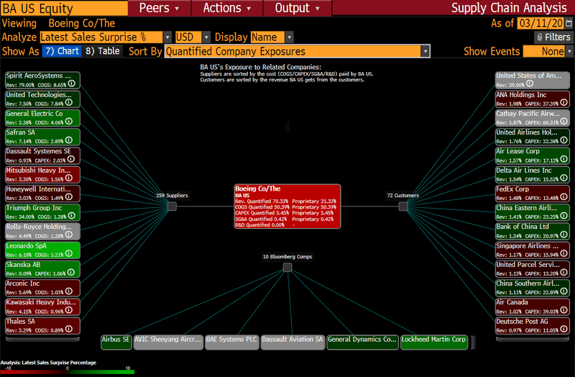Image resolution: width=575 pixels, height=377 pixels.
Task: Open the Filters button
Action: (x=553, y=37)
